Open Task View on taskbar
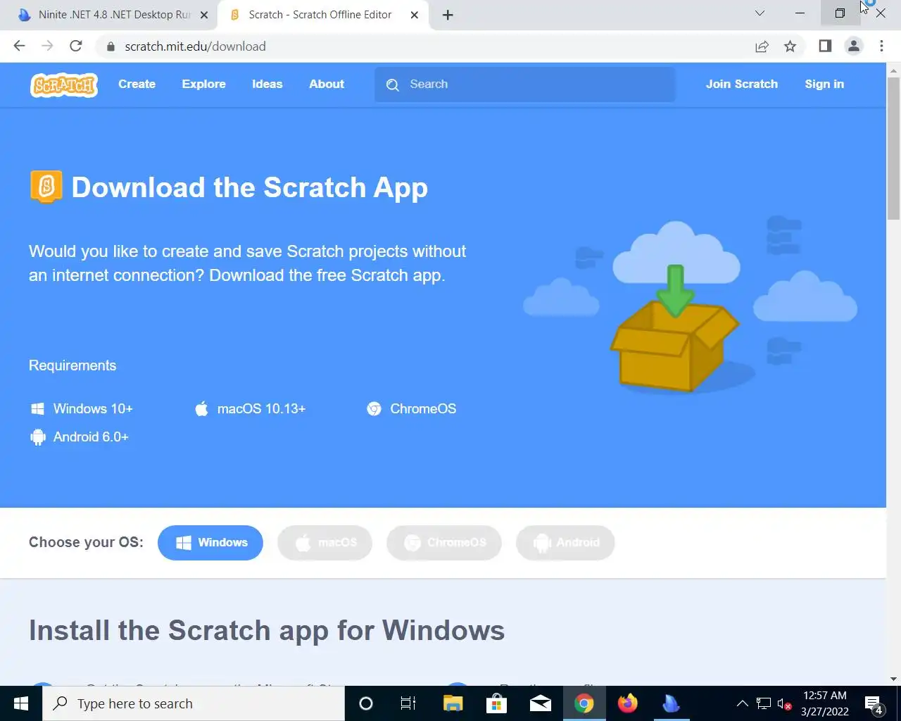 (408, 703)
